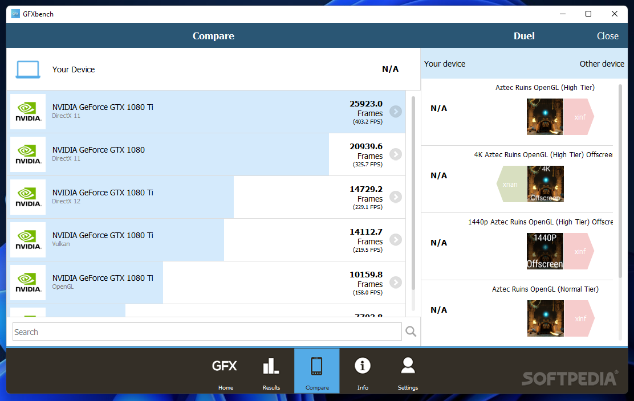
Task: Focus the Search input field
Action: (207, 332)
